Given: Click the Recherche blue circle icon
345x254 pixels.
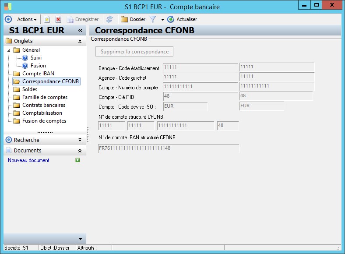Looking at the screenshot, I should (9, 140).
